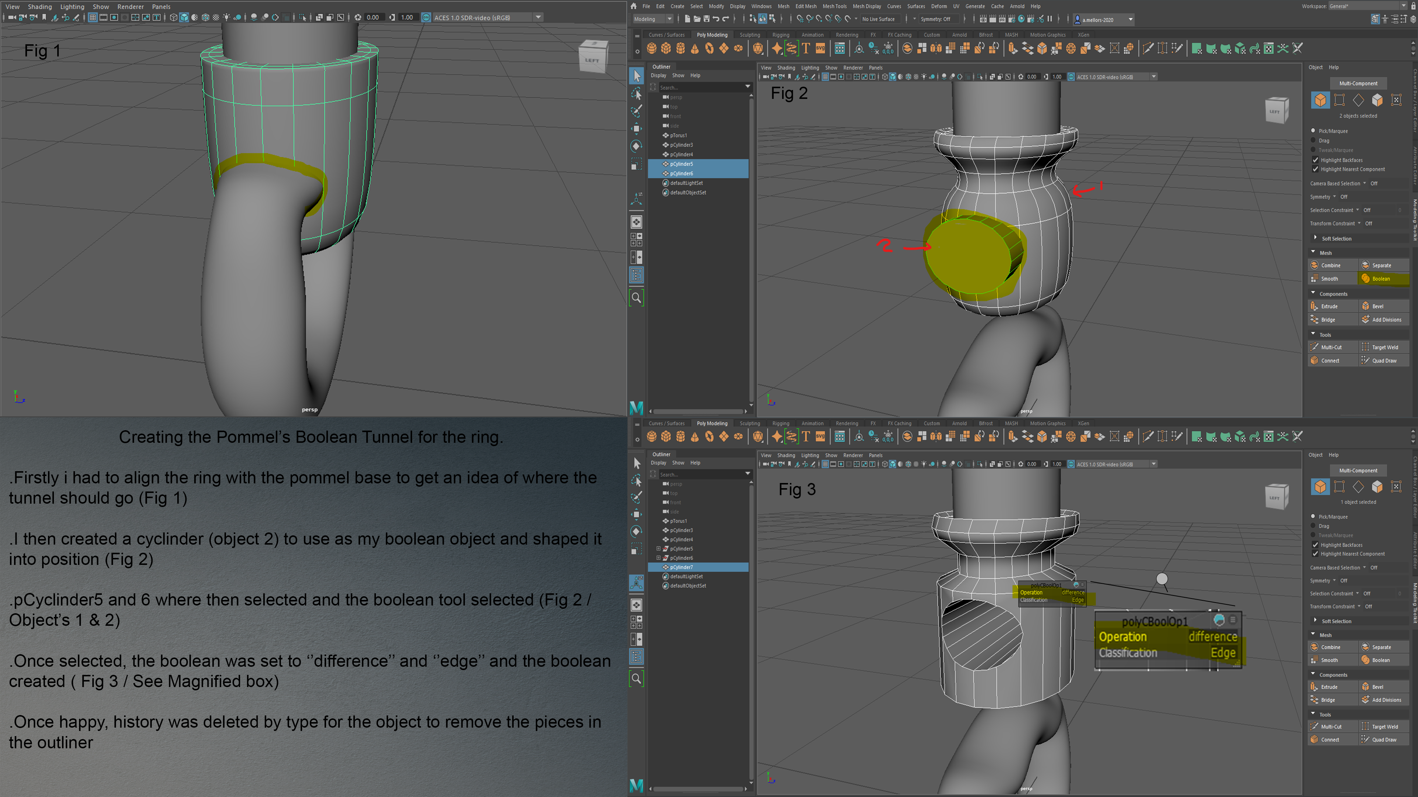Screen dimensions: 1418x797
Task: Toggle the upper Highlight Backfaces checkbox
Action: (x=1316, y=160)
